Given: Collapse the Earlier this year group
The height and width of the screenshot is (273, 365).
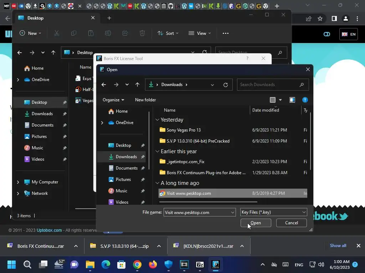Looking at the screenshot, I should point(157,151).
